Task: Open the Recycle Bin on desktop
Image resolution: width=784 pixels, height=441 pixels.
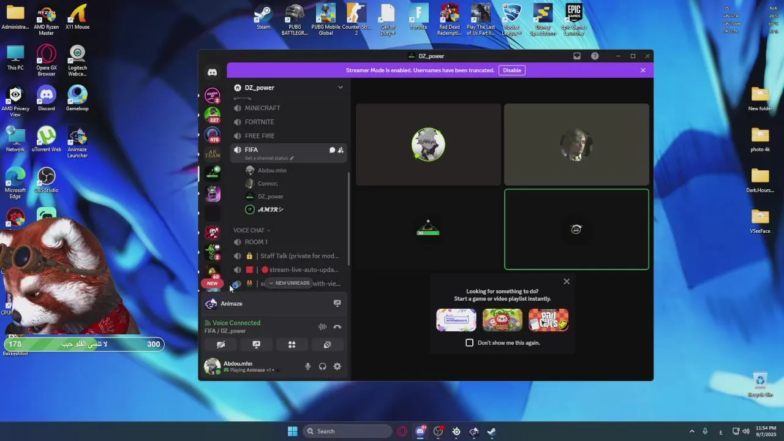Action: tap(760, 385)
